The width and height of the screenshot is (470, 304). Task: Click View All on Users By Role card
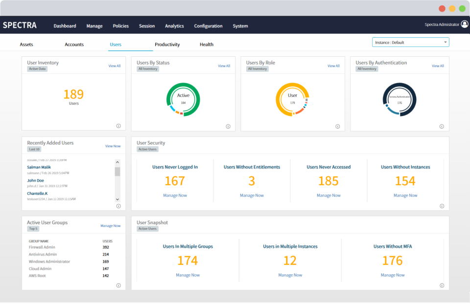point(333,65)
